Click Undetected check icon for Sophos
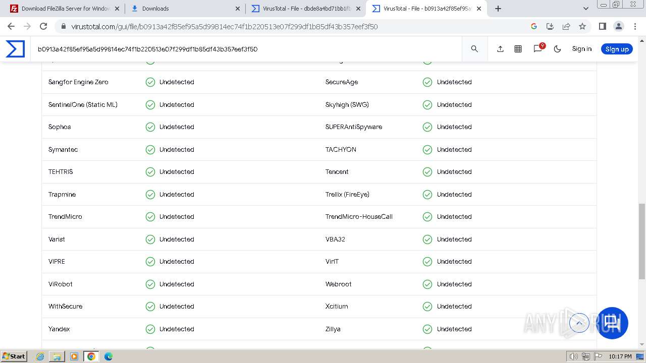Screen dimensions: 646x363 150,127
